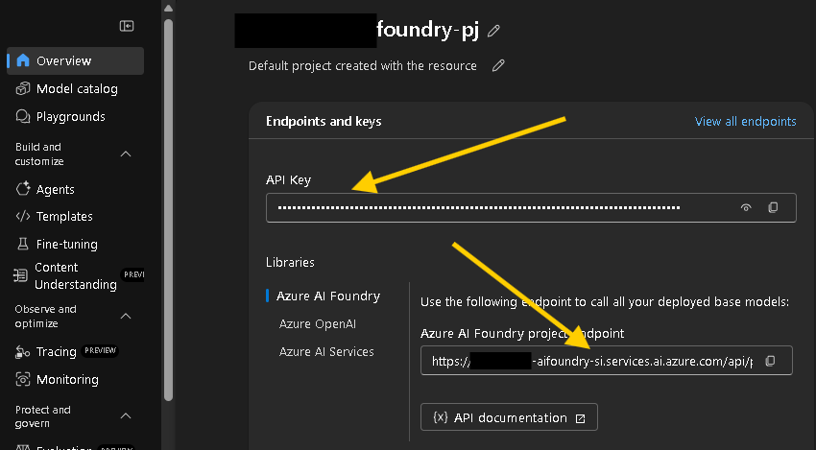This screenshot has width=816, height=450.
Task: Collapse the Protect and govern group
Action: click(126, 416)
